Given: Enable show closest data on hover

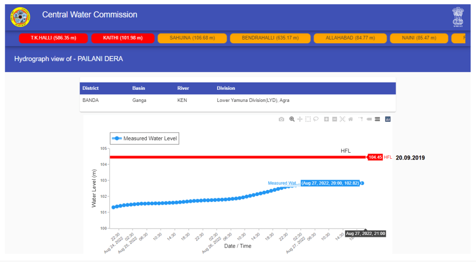Looking at the screenshot, I should pos(369,119).
